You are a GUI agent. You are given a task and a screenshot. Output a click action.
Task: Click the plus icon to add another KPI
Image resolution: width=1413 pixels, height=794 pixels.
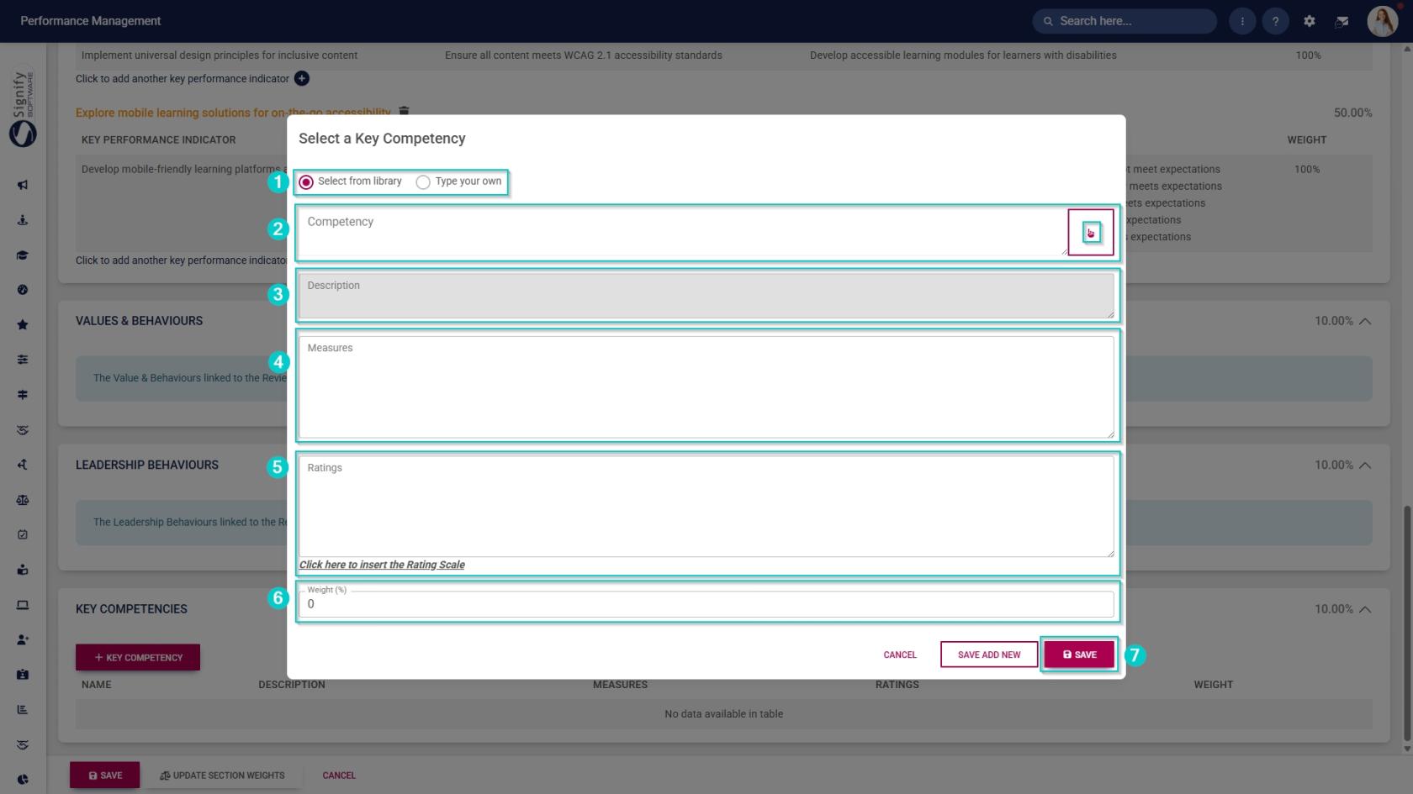(x=301, y=78)
